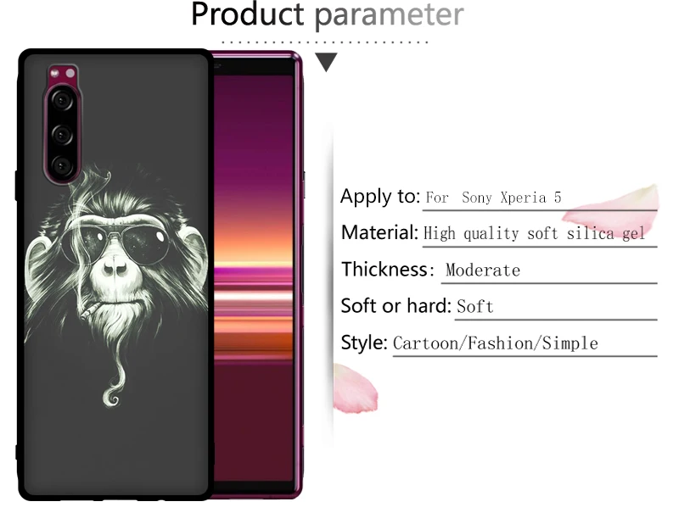Click the Soft or hard 'Soft' value
The width and height of the screenshot is (679, 524).
[475, 307]
